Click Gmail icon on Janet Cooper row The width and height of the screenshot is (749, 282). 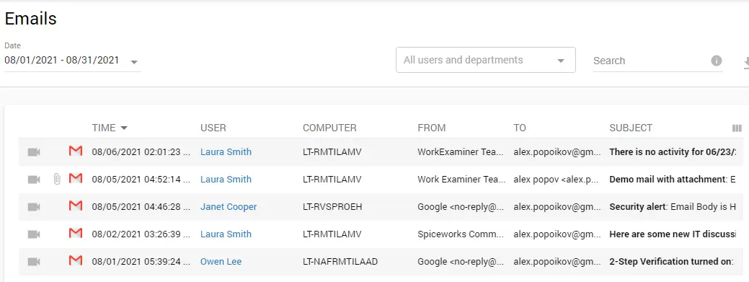[76, 206]
